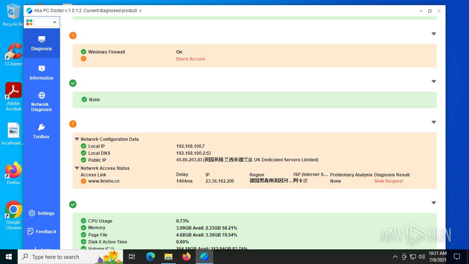Viewport: 469px width, 264px height.
Task: Click the Region column header
Action: coord(257,175)
